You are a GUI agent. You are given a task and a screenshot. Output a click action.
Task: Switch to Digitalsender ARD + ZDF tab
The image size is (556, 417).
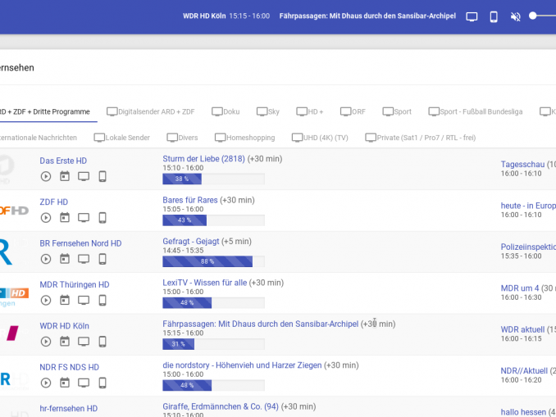coord(150,111)
